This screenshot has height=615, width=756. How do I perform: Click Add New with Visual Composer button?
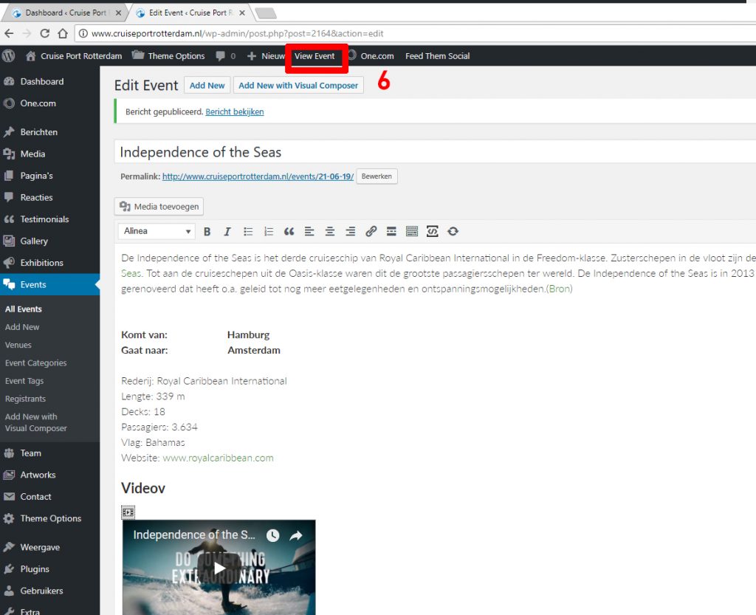point(298,86)
